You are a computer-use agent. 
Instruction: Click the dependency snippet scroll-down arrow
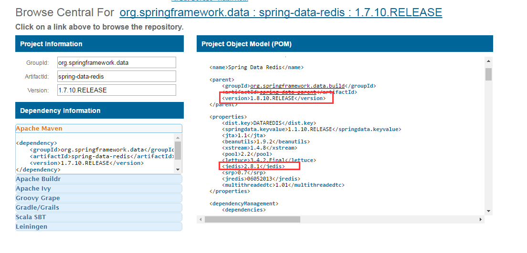tap(178, 170)
